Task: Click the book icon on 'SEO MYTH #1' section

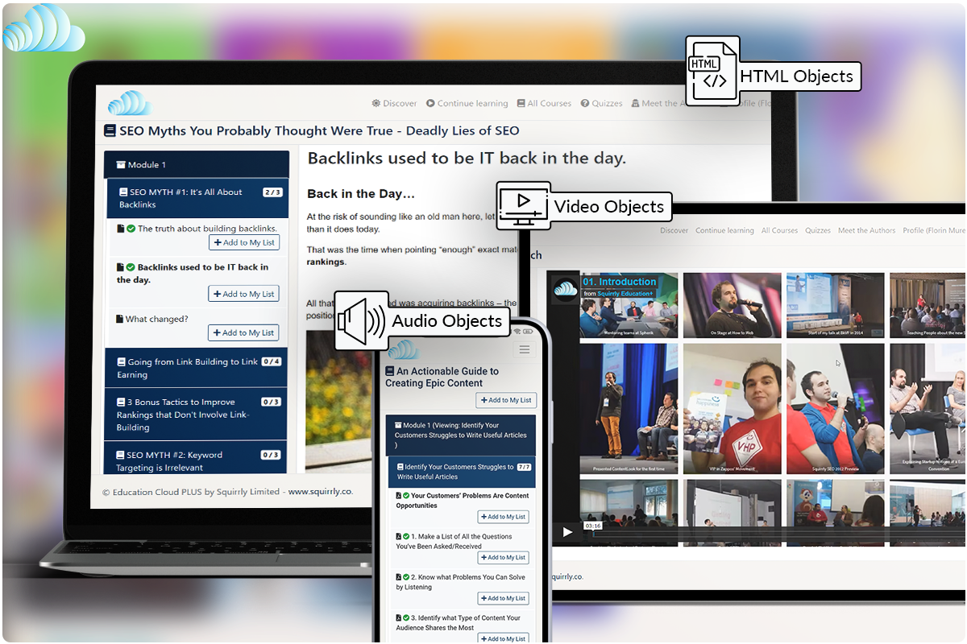Action: click(x=123, y=192)
